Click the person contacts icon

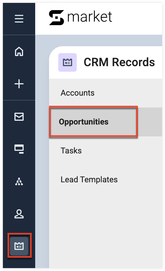click(x=19, y=214)
